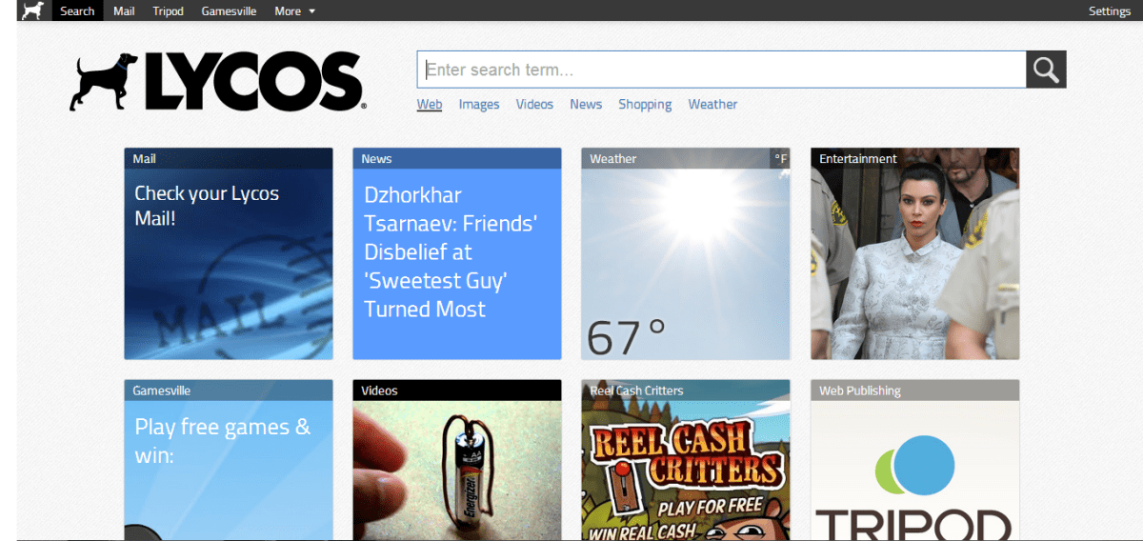Switch to Videos search tab
Screen dimensions: 1143x541
click(x=534, y=105)
